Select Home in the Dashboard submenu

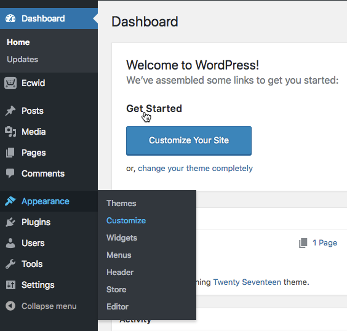point(18,42)
